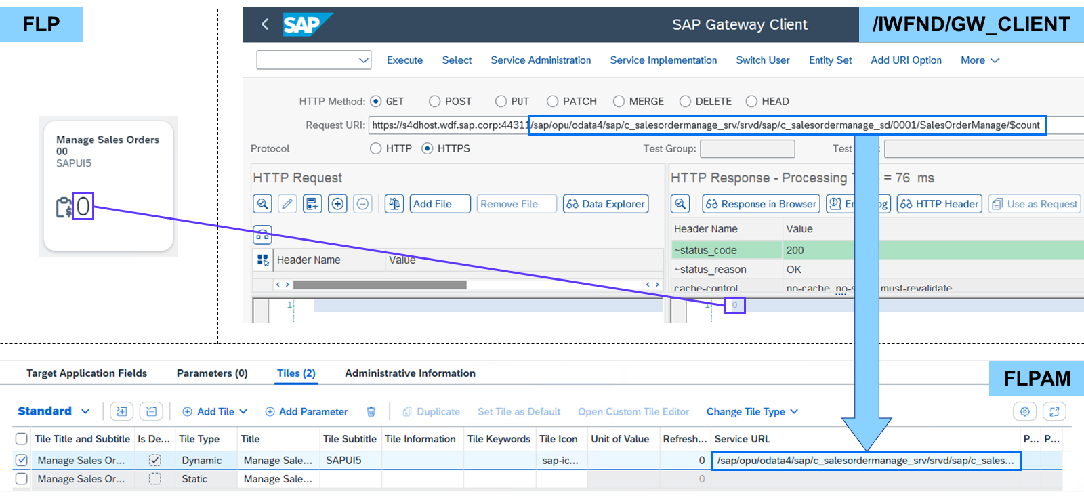Screen dimensions: 1084x498
Task: Click the expand all icon in Tiles toolbar
Action: [x=122, y=411]
